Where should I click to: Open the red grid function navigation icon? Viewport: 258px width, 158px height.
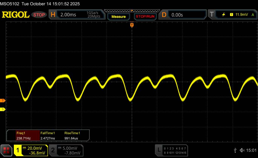click(7, 150)
